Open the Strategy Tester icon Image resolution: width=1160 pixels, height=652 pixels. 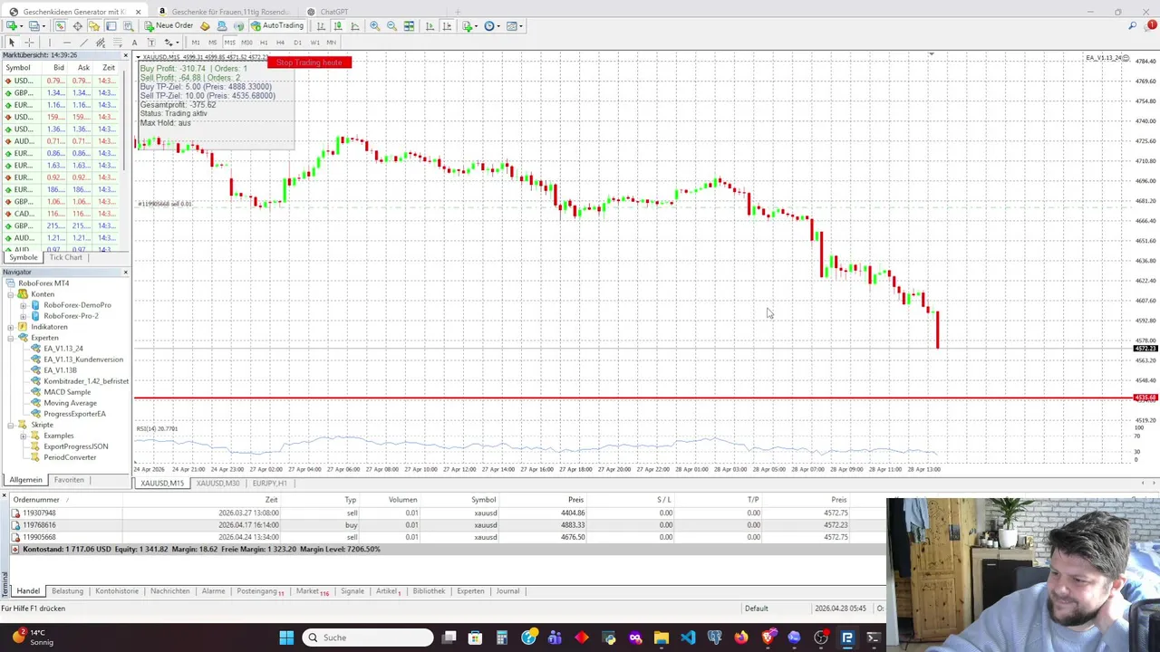(x=128, y=25)
